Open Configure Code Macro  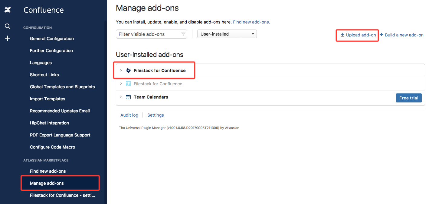(53, 147)
